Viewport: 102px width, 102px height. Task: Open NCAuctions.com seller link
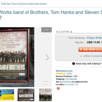(x=64, y=71)
